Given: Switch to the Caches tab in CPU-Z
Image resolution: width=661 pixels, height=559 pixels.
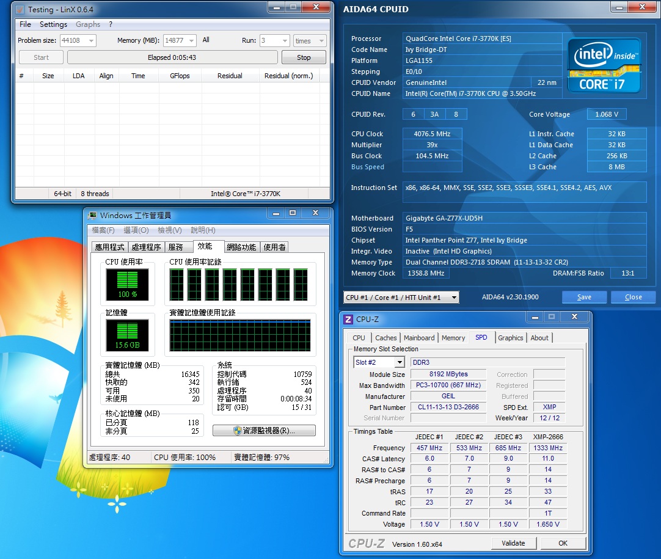Looking at the screenshot, I should point(385,338).
